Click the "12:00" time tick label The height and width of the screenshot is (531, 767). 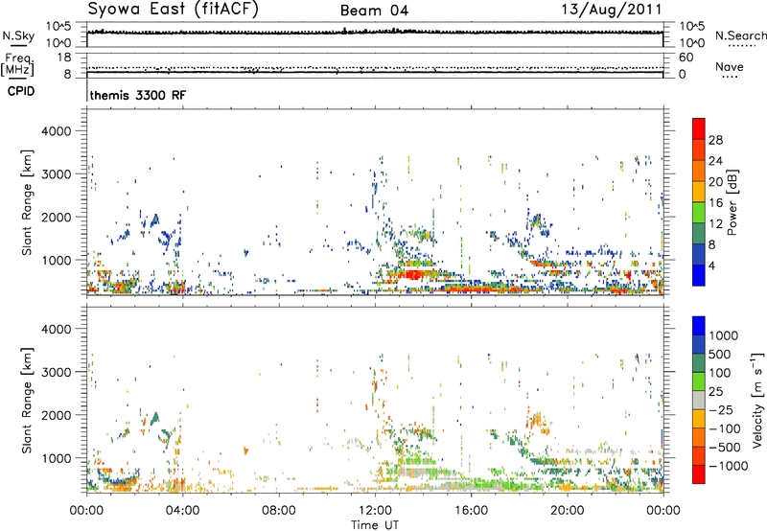[375, 511]
